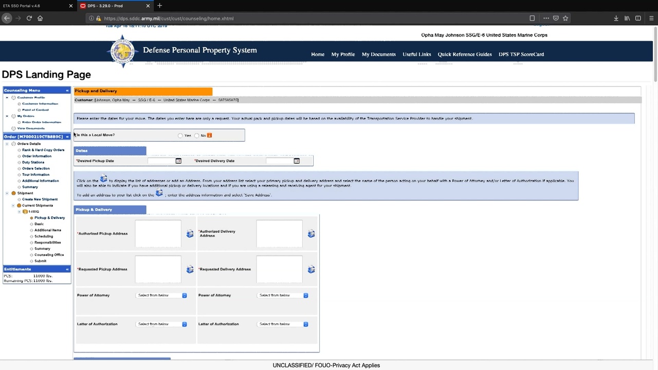658x370 pixels.
Task: Switch to ETA SSO Portal browser tab
Action: (31, 6)
